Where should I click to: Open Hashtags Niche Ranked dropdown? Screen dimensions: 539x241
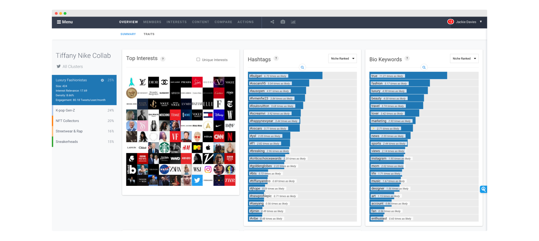(x=342, y=58)
